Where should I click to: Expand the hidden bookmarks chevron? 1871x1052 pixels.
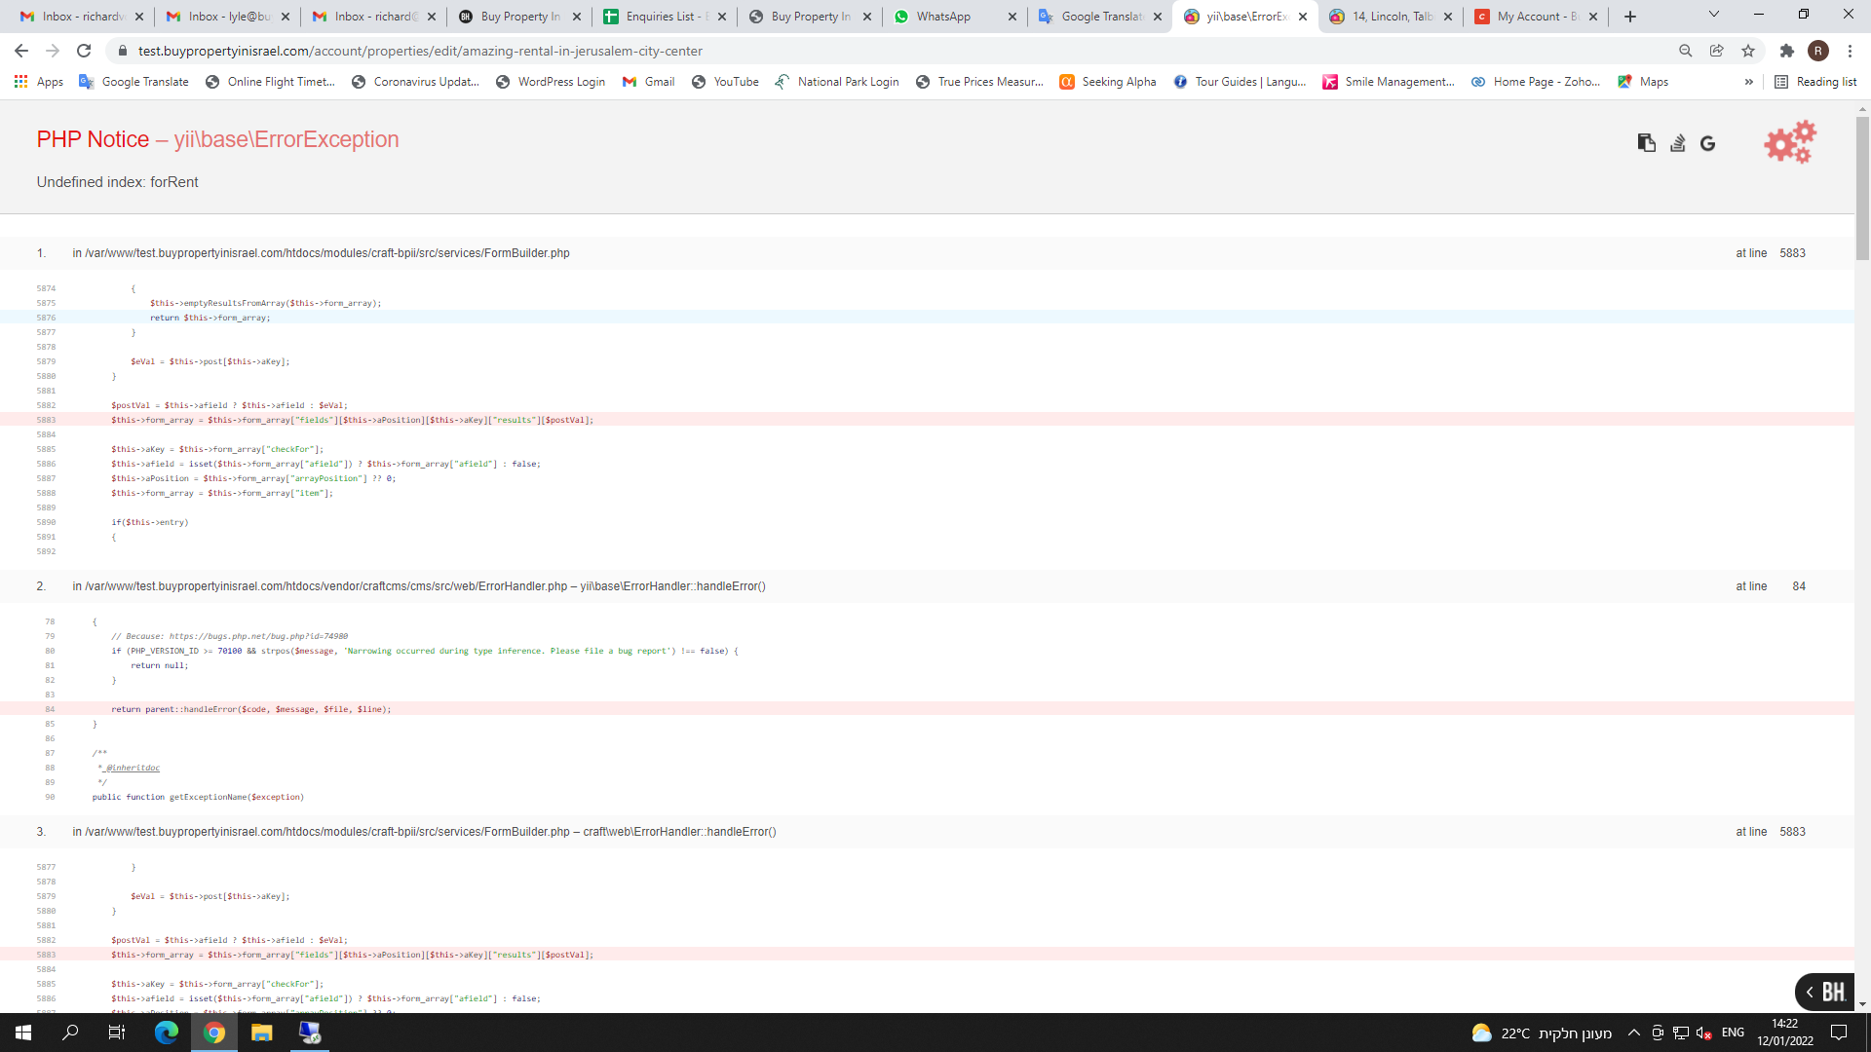pyautogui.click(x=1749, y=82)
